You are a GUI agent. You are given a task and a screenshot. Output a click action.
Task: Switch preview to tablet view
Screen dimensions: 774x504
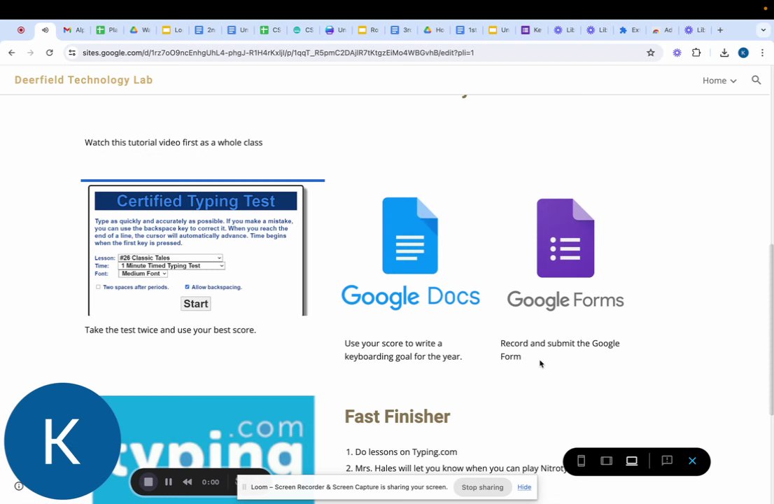606,461
